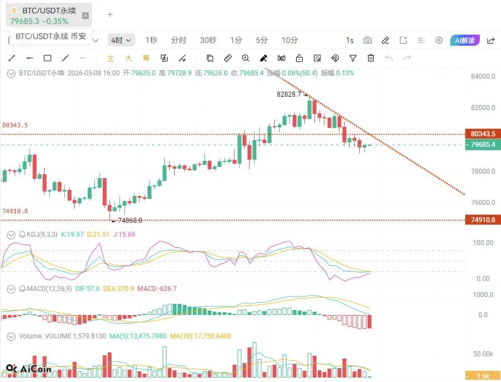Viewport: 501px width, 382px height.
Task: Select the horizontal line tool
Action: (x=30, y=58)
